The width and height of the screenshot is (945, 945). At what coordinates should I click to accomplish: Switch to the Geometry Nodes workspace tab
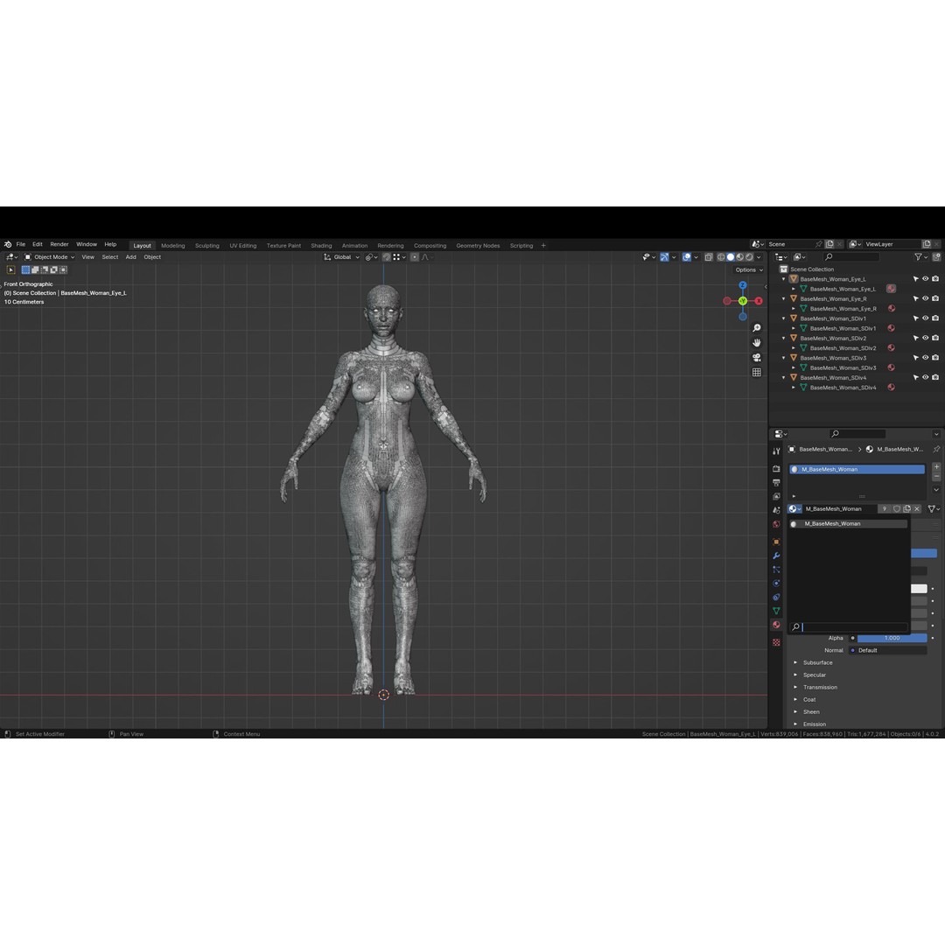[478, 245]
